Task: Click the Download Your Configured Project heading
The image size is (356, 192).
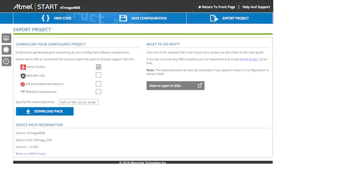Action: coord(51,44)
